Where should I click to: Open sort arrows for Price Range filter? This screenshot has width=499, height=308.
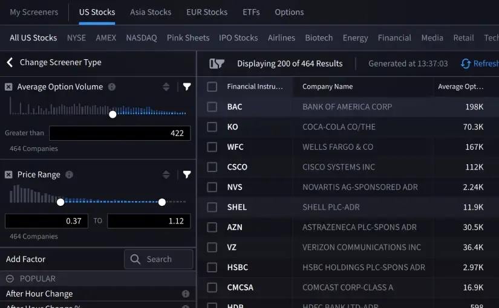pyautogui.click(x=166, y=175)
